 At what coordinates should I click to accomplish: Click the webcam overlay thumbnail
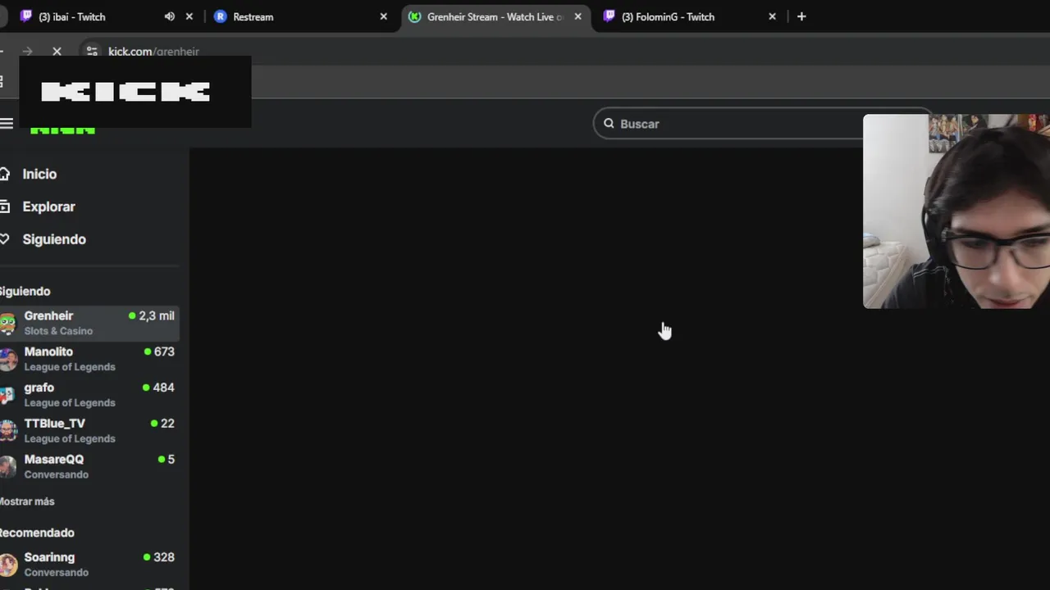(956, 211)
